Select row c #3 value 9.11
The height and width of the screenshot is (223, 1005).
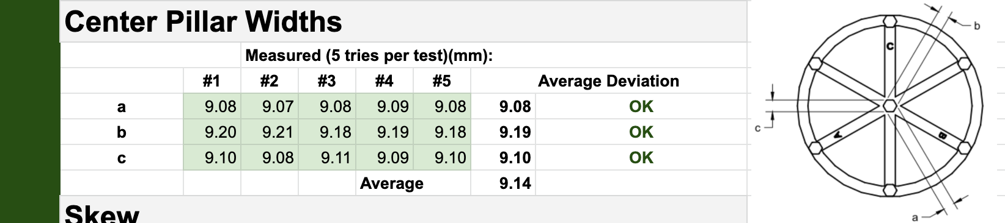327,158
